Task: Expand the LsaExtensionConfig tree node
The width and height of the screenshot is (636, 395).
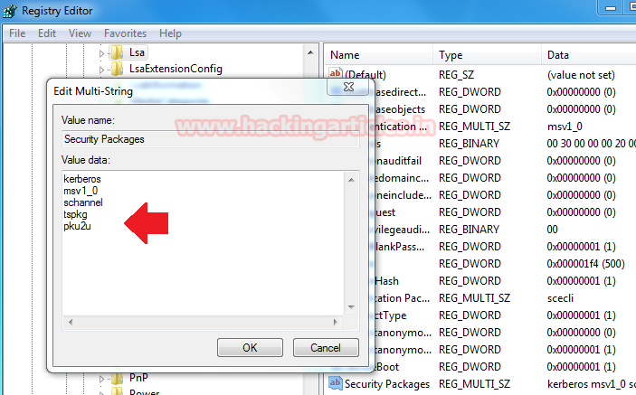Action: click(x=101, y=70)
